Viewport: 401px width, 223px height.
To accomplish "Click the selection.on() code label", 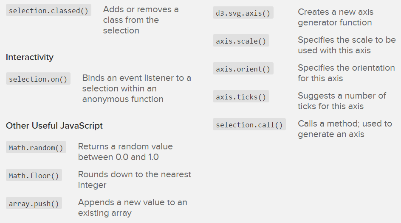I will coord(38,79).
